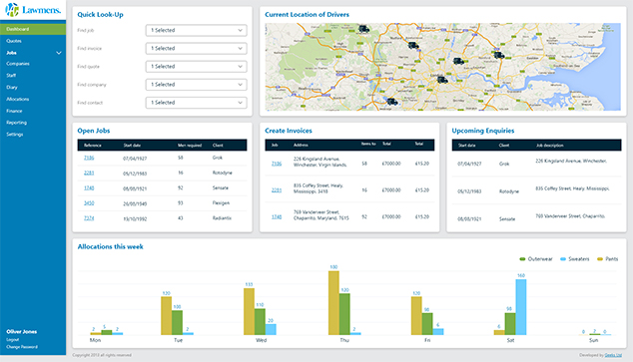Open the Geeks Ltd footer link
The height and width of the screenshot is (362, 633).
(613, 355)
